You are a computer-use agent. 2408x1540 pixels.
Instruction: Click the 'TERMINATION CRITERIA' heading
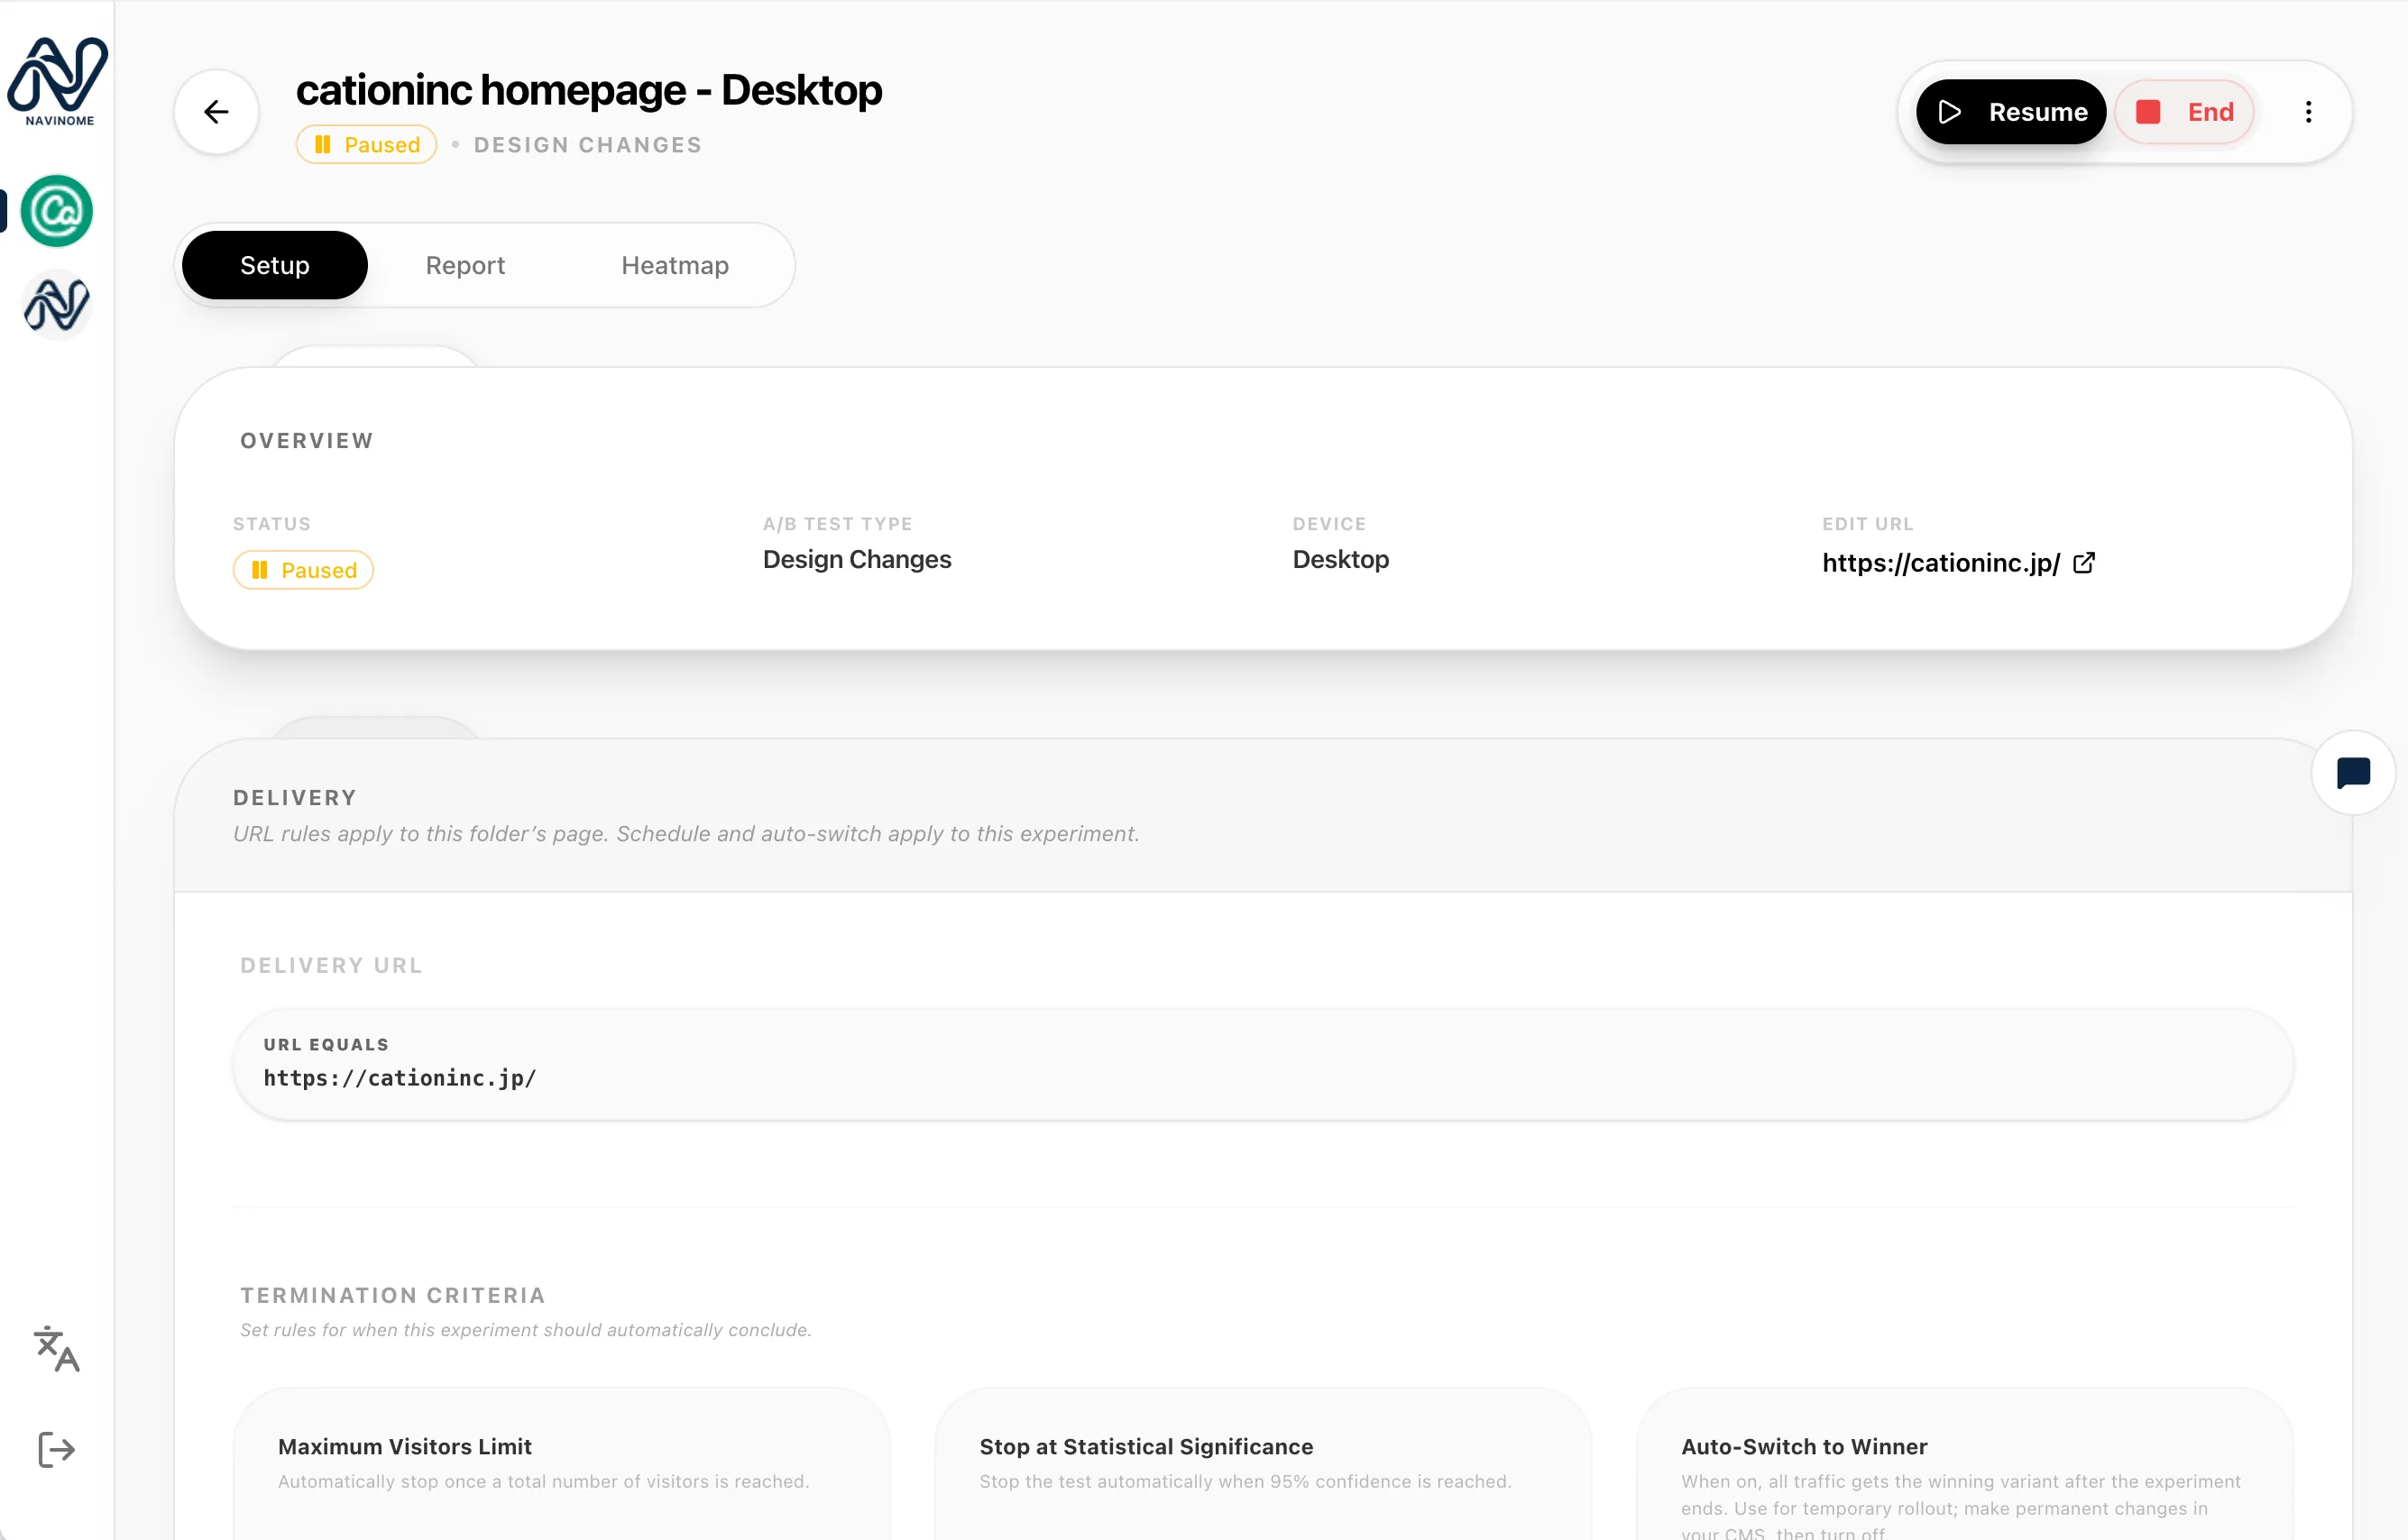(x=393, y=1295)
